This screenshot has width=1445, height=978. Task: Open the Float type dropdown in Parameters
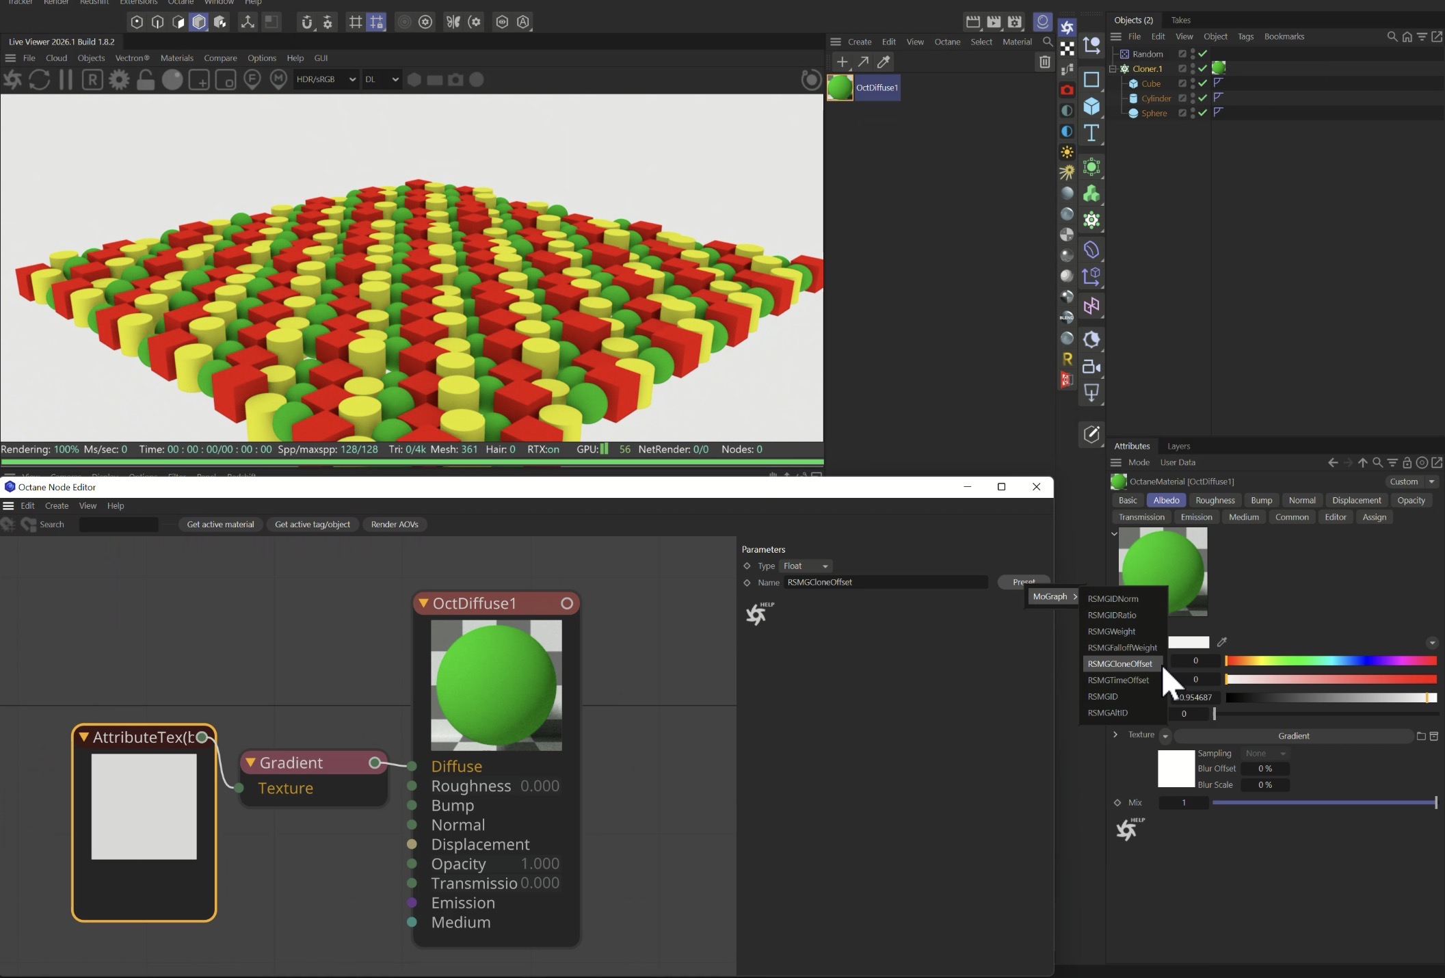click(x=806, y=566)
